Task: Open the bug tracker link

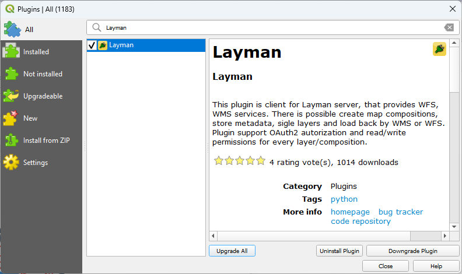Action: [x=401, y=212]
